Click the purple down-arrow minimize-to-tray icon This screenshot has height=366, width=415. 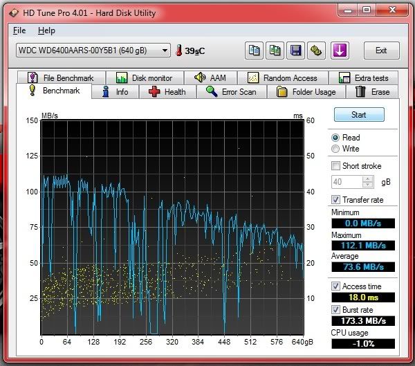pyautogui.click(x=339, y=51)
